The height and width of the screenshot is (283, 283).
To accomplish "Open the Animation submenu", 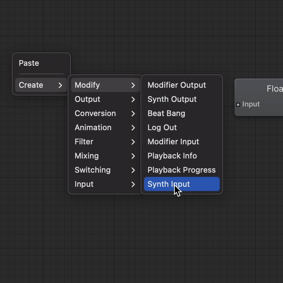I will click(105, 128).
